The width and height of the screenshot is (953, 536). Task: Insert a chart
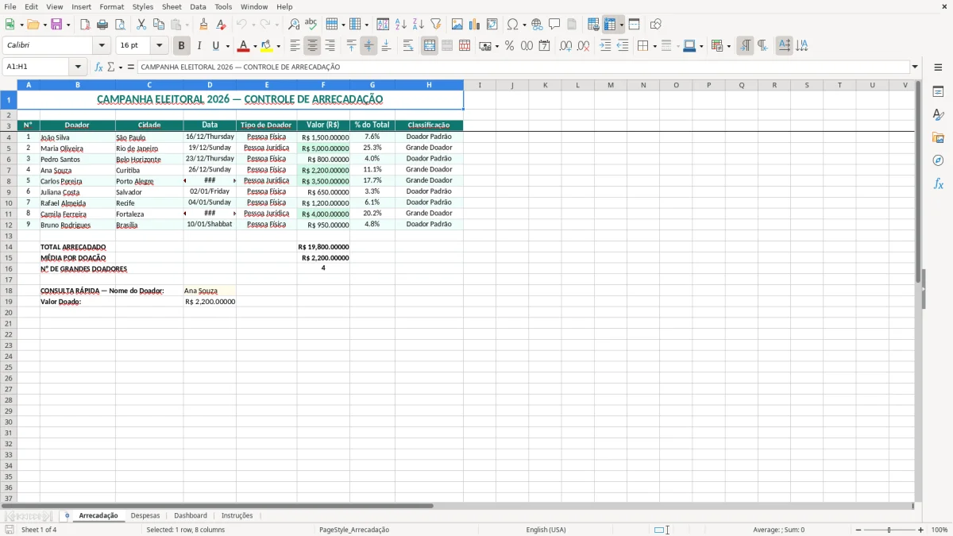(475, 25)
